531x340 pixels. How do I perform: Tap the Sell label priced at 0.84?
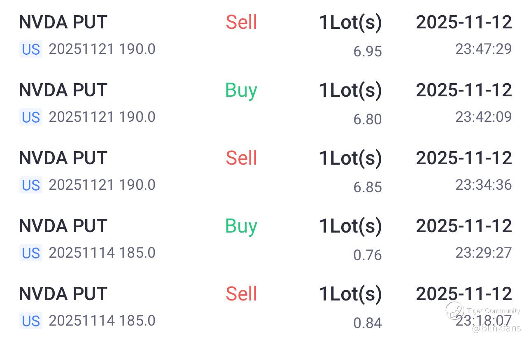[241, 294]
